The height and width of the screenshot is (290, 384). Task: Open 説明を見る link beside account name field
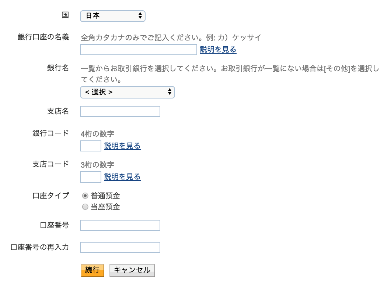click(218, 50)
